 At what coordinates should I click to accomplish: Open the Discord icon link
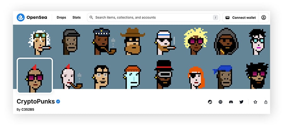click(x=231, y=102)
